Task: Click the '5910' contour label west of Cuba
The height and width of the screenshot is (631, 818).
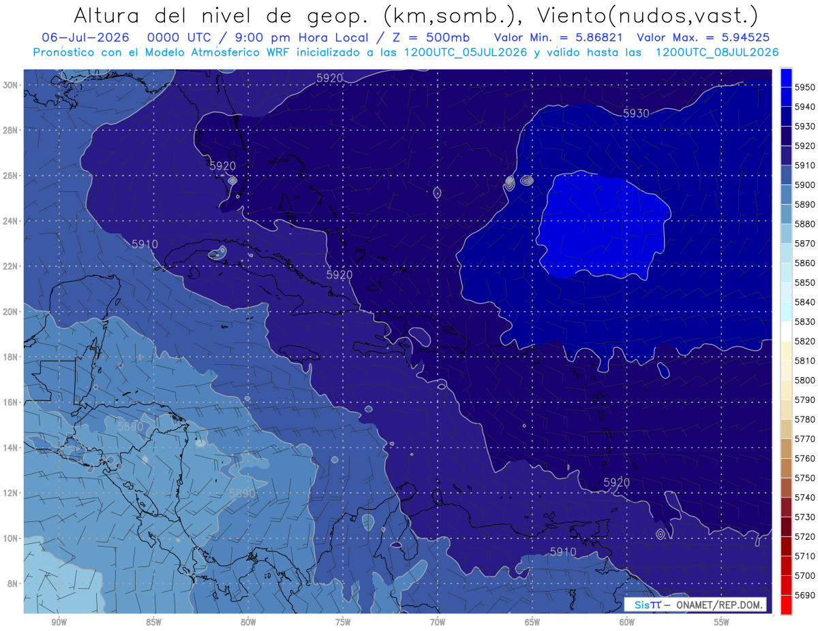Action: [145, 244]
